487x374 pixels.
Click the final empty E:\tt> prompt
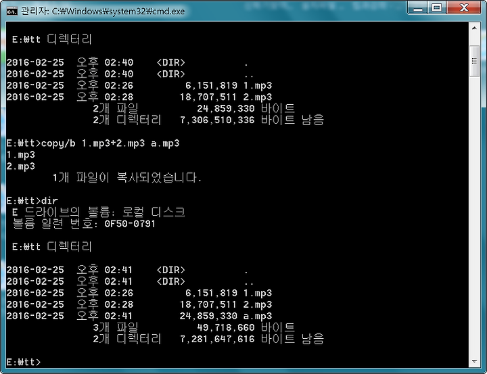[24, 362]
